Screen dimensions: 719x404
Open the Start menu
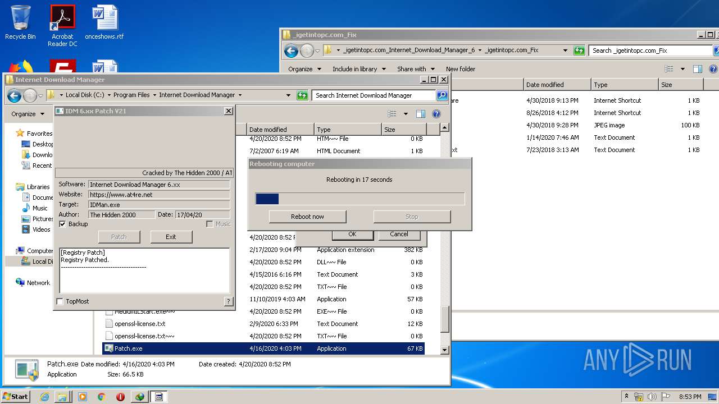(x=16, y=397)
